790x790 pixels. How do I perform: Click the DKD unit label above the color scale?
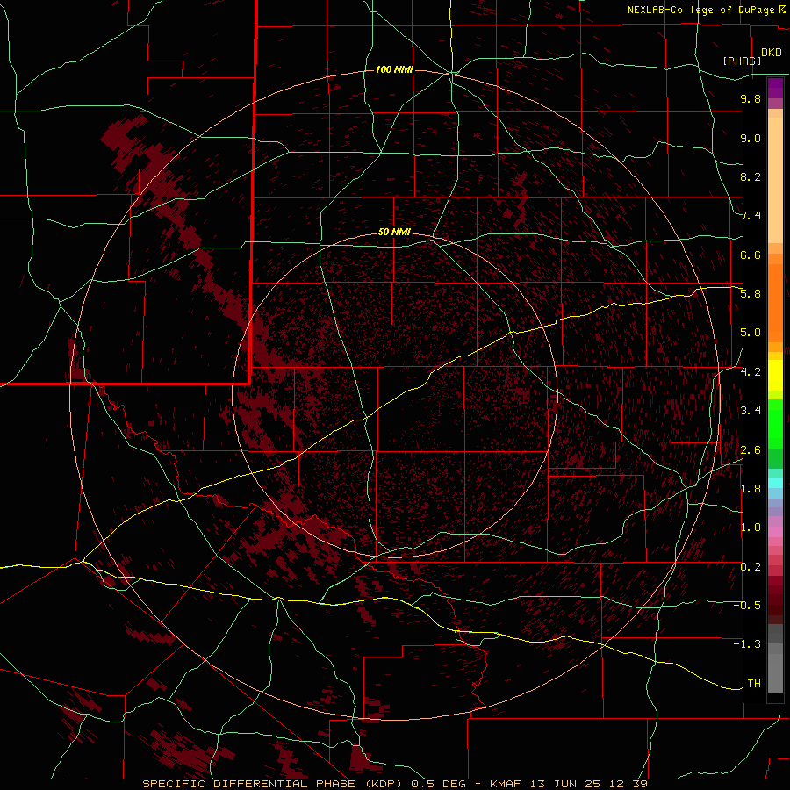[x=772, y=53]
